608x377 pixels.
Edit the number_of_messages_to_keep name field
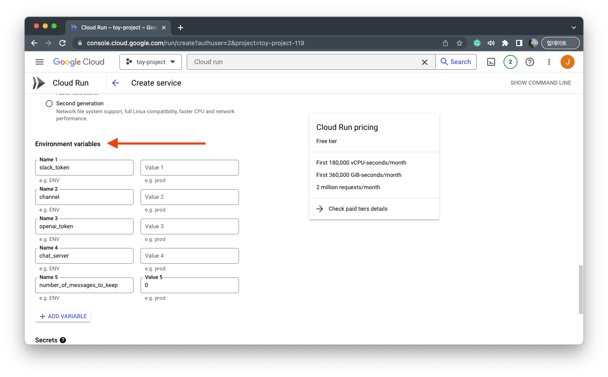(84, 285)
